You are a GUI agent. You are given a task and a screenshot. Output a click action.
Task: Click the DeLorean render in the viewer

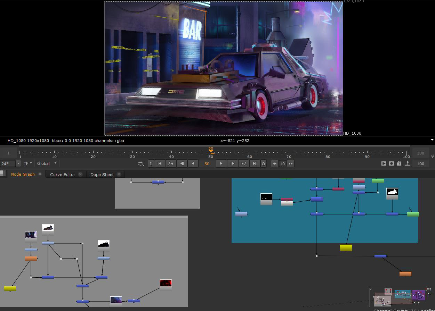[224, 68]
